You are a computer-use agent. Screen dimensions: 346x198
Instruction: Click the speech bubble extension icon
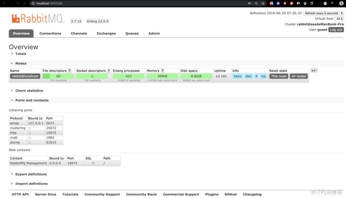(x=299, y=3)
